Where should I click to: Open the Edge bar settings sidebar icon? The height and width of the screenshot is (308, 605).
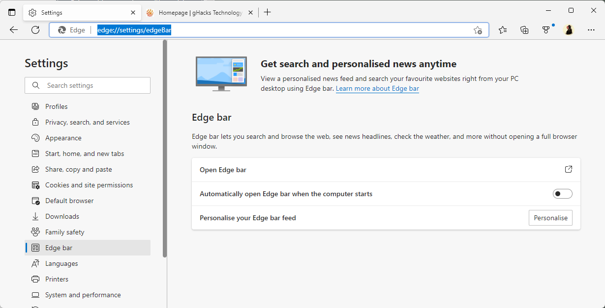coord(35,248)
